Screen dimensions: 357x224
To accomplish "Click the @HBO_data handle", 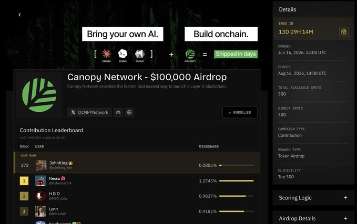I will click(x=58, y=198).
